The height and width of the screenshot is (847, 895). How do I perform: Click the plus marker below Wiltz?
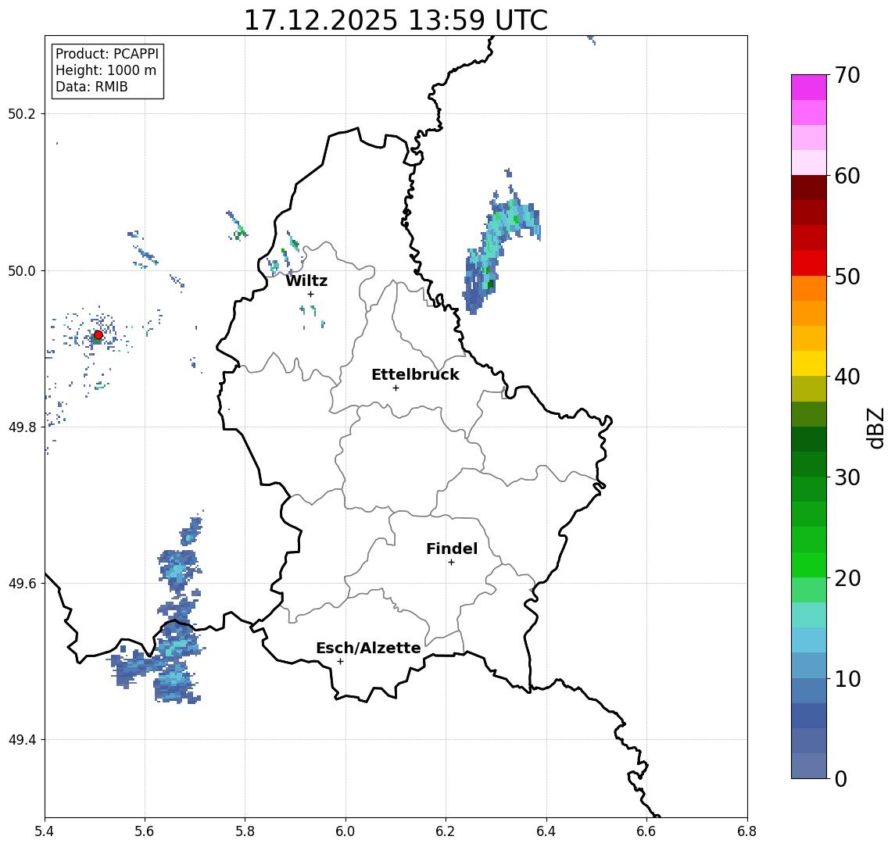pos(310,294)
